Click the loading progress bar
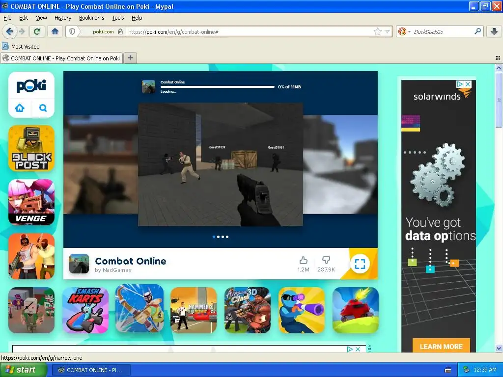Viewport: 503px width, 377px height. pos(218,87)
